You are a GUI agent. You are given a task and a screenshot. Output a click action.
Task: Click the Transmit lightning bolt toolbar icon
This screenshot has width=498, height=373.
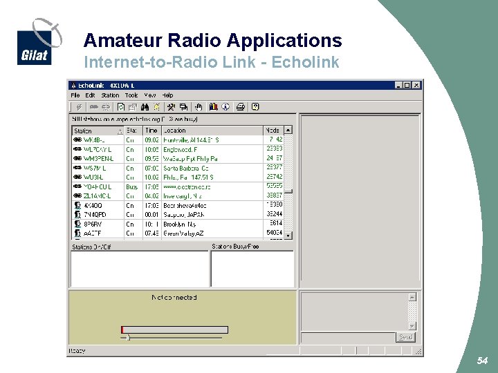[79, 107]
